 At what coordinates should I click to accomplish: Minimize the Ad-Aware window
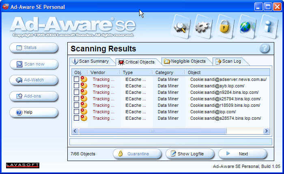pos(258,7)
